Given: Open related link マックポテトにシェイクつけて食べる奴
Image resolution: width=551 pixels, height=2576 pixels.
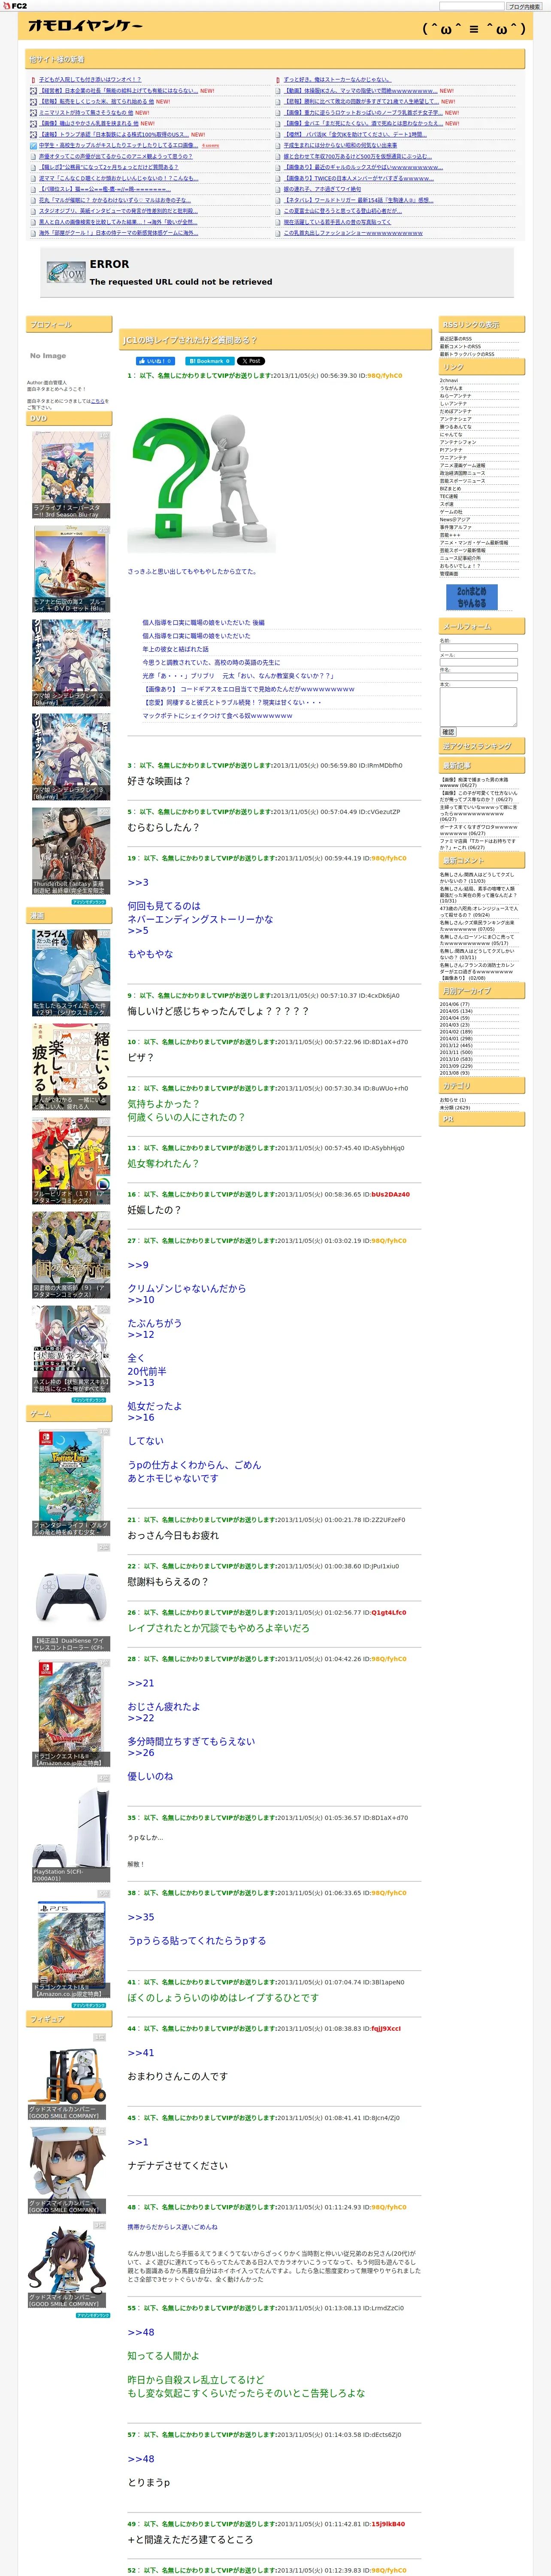Looking at the screenshot, I should pyautogui.click(x=217, y=716).
